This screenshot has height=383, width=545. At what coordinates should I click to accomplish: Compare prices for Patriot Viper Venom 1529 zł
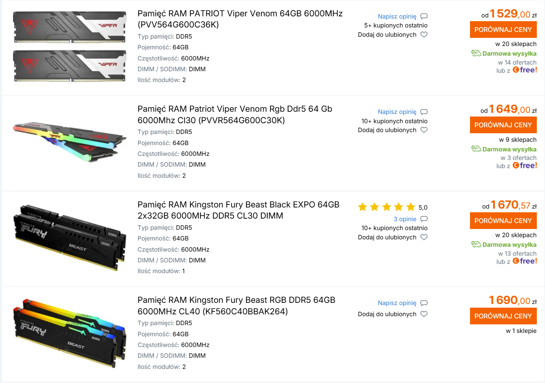(x=503, y=30)
